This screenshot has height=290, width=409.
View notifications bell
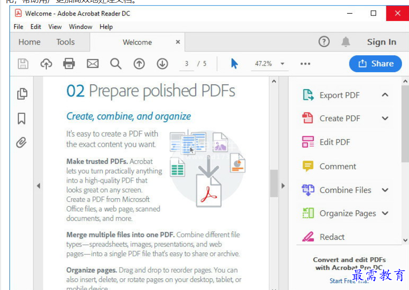(x=346, y=42)
